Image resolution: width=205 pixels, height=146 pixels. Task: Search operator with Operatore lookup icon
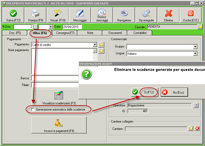pyautogui.click(x=196, y=105)
